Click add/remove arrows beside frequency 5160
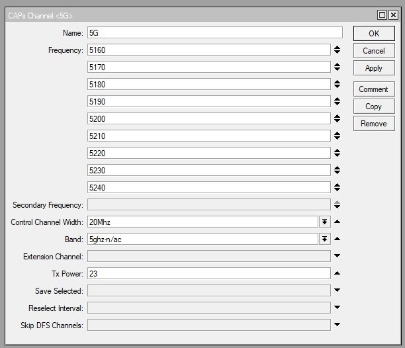405x348 pixels. point(337,50)
